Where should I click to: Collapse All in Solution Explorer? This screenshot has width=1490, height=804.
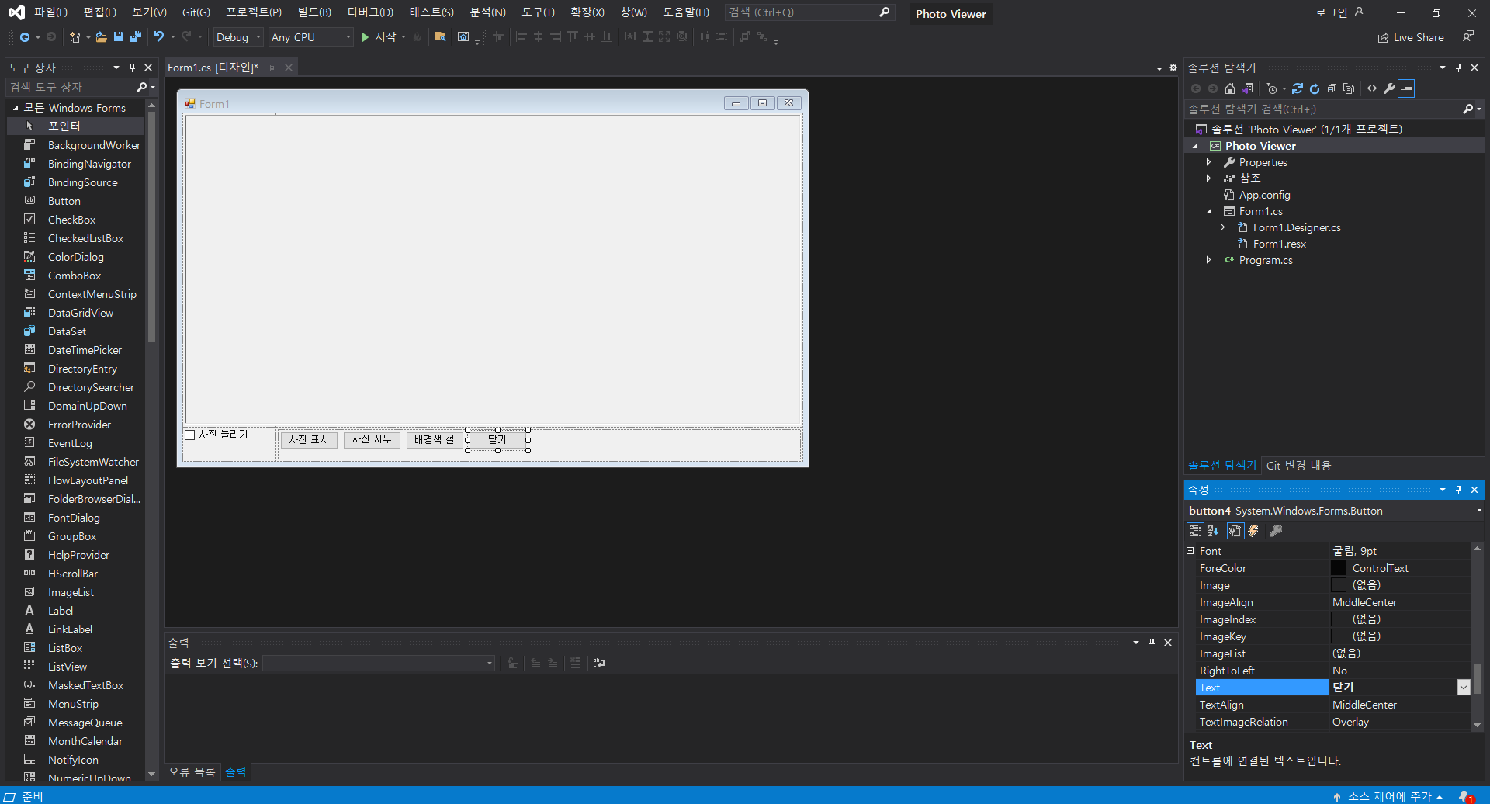tap(1332, 88)
